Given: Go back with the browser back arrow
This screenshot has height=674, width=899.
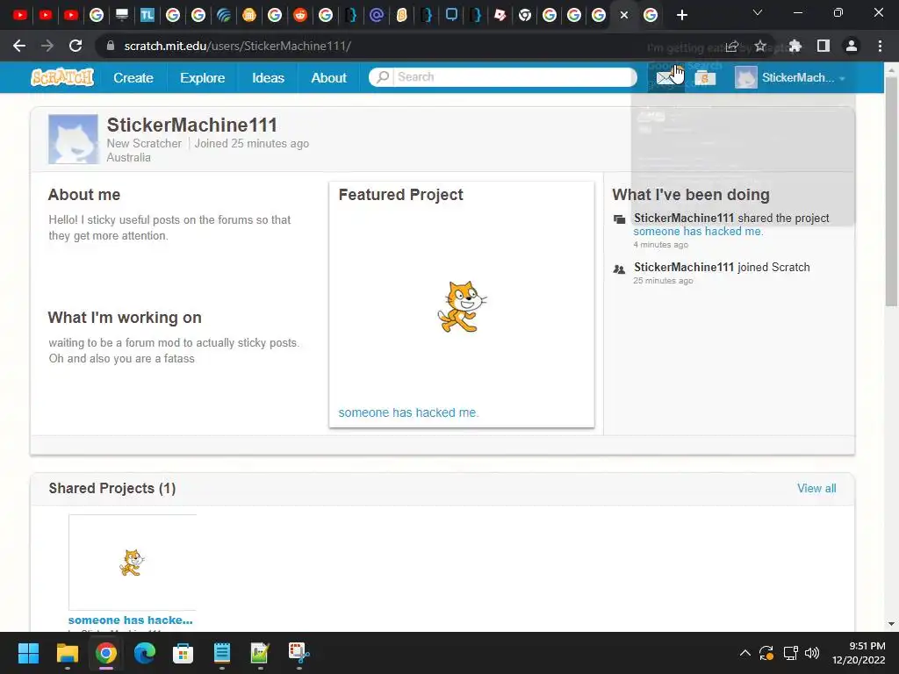Looking at the screenshot, I should [x=19, y=46].
